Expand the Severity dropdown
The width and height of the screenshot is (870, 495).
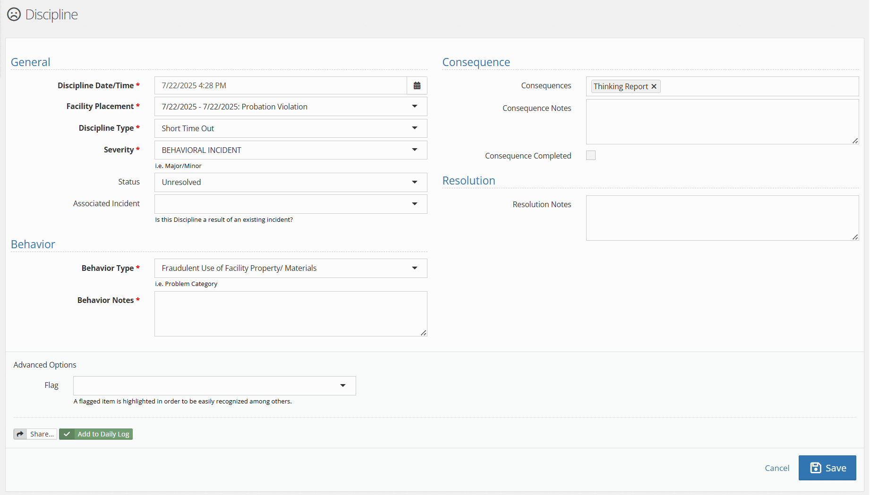coord(291,150)
